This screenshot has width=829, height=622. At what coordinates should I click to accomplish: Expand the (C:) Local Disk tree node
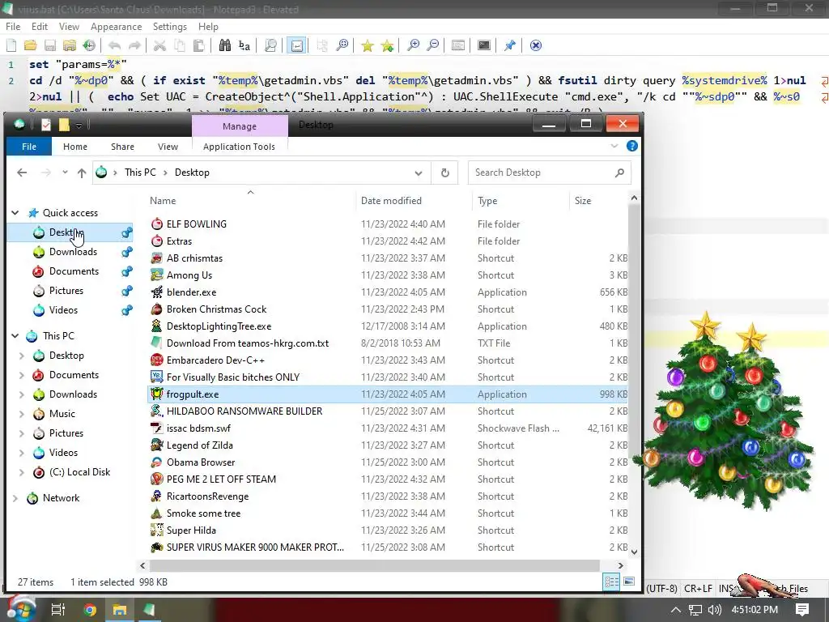[22, 472]
